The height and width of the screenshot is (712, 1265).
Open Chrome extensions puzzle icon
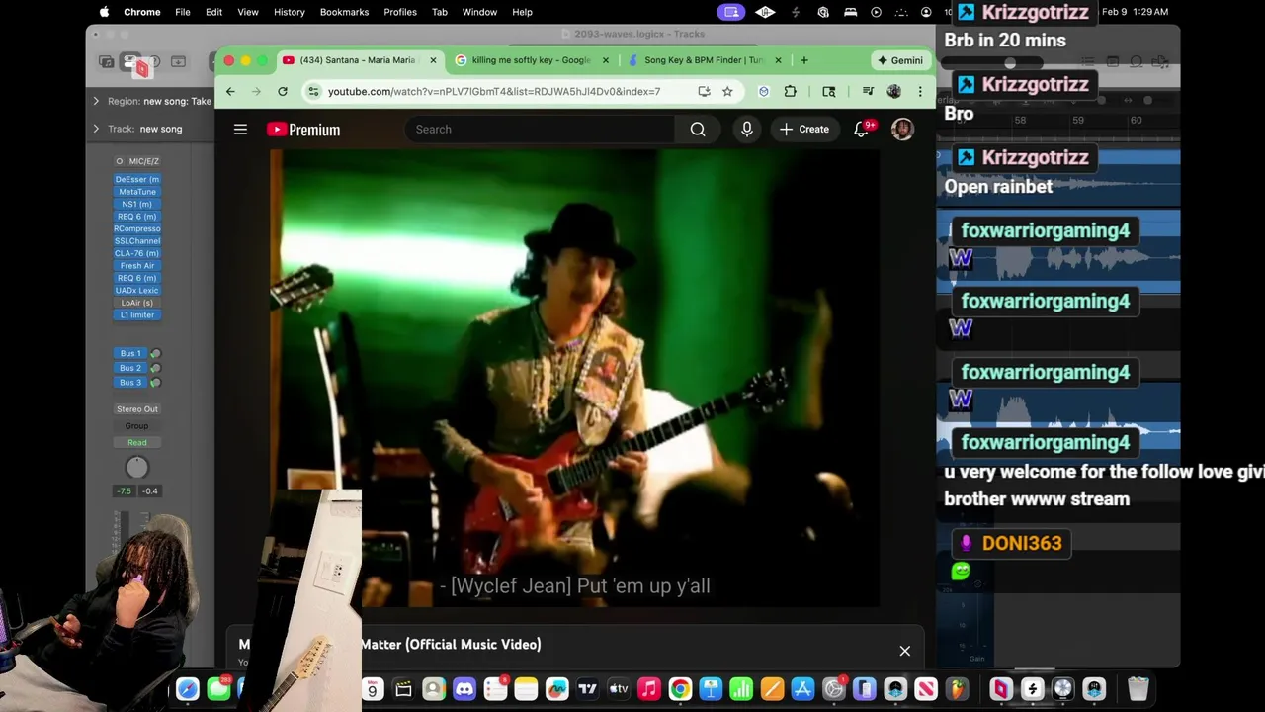[x=791, y=92]
